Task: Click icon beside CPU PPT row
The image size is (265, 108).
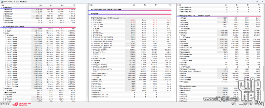Action: (x=92, y=71)
